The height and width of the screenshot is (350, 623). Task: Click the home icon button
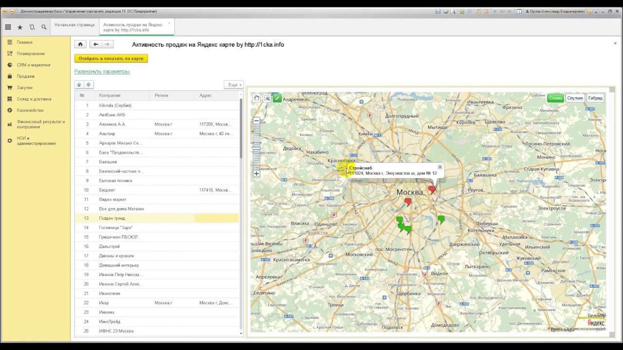[80, 44]
